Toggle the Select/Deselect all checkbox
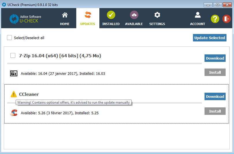 click(x=10, y=38)
